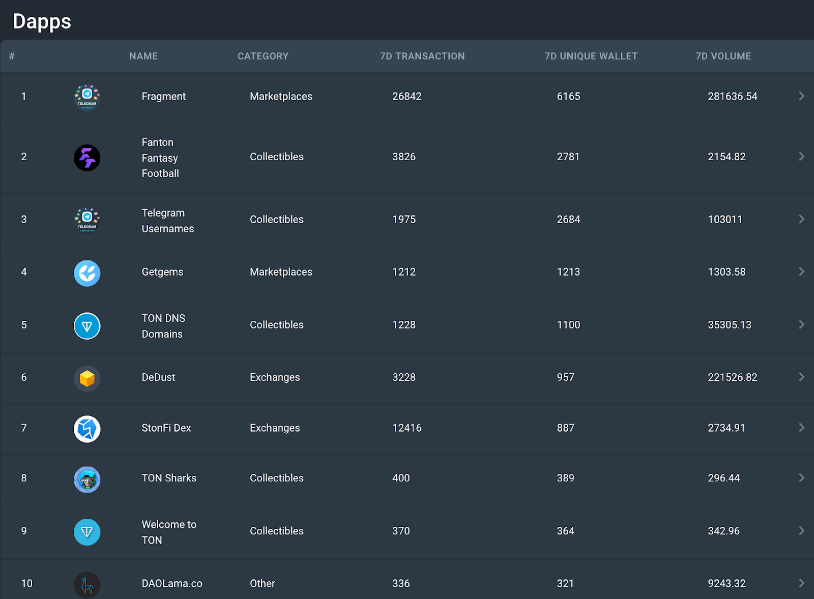Click the StonFi Dex logo icon

click(x=87, y=429)
